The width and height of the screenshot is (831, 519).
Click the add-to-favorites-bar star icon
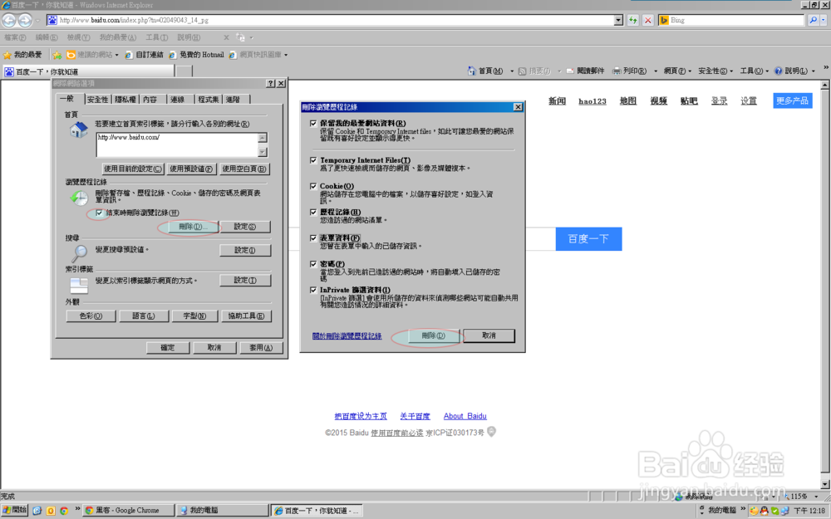[x=57, y=55]
